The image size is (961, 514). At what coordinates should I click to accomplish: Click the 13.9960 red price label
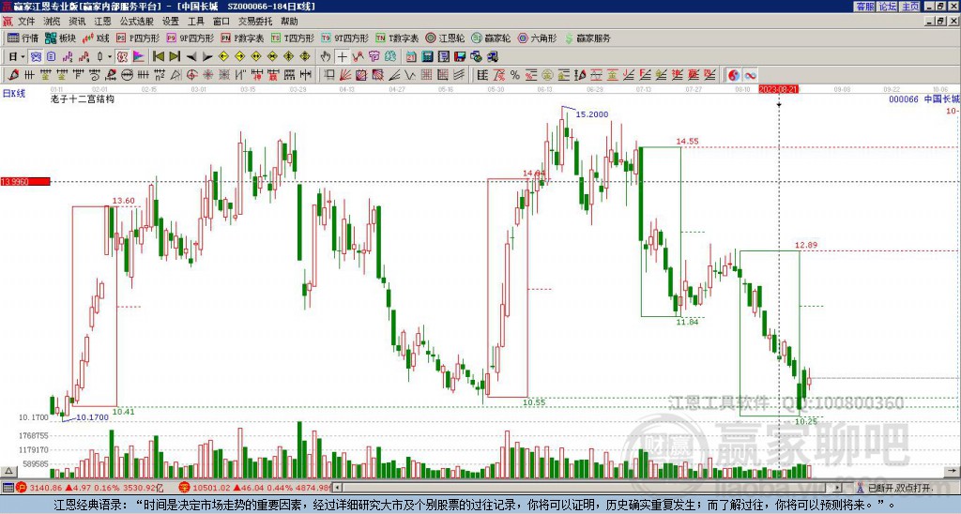(25, 181)
